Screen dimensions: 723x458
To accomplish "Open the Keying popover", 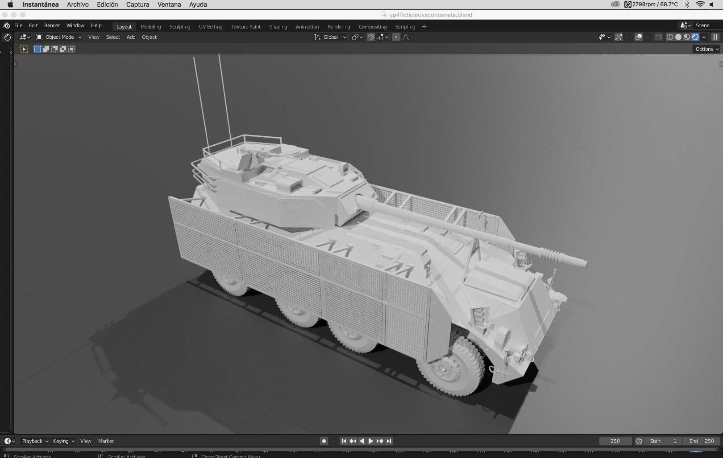I will coord(63,441).
